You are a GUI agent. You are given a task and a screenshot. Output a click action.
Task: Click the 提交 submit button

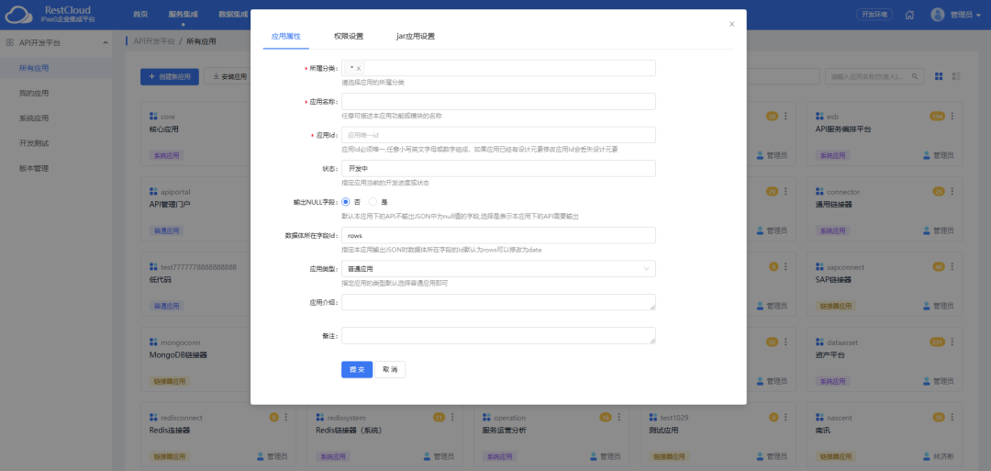357,369
